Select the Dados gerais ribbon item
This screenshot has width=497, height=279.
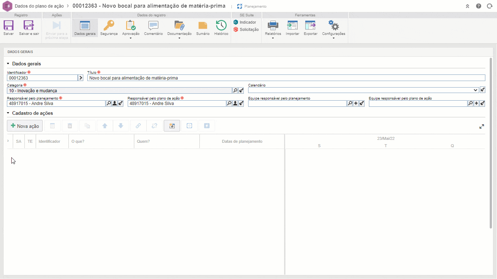[x=85, y=28]
